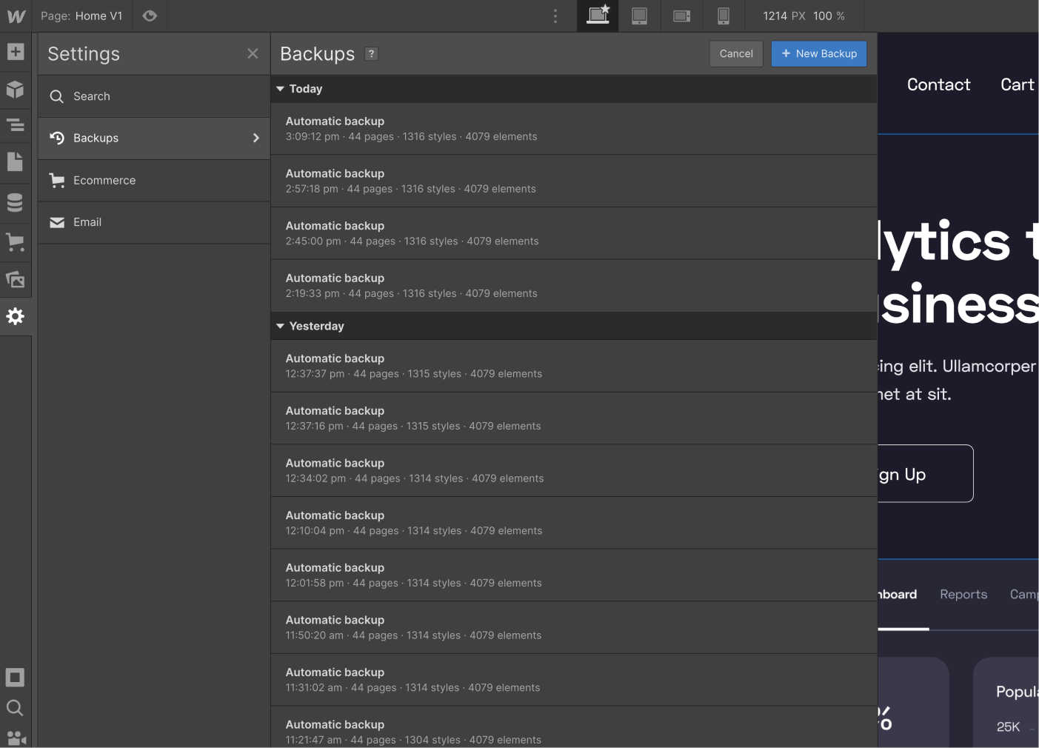
Task: Open the Assets panel
Action: tap(16, 280)
